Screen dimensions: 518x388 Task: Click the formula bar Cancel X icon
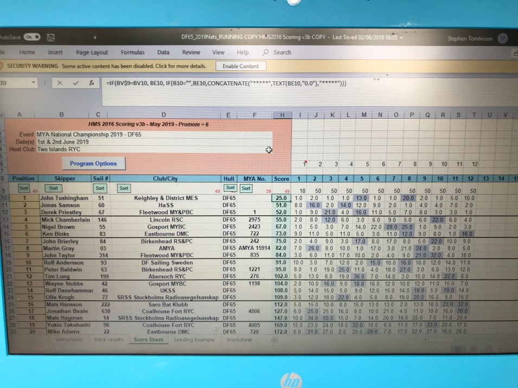[60, 83]
